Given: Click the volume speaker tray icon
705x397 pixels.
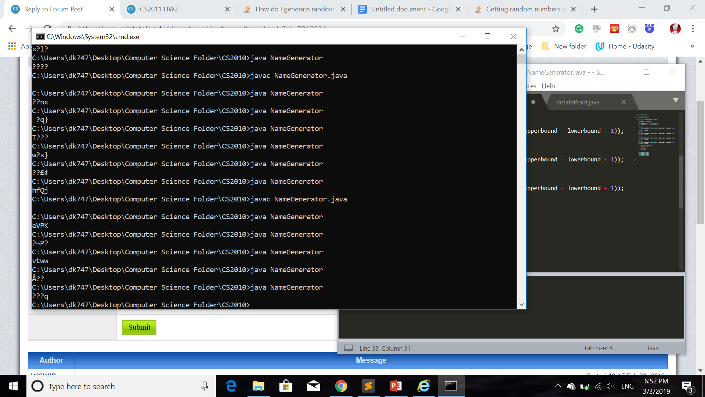Looking at the screenshot, I should [610, 386].
